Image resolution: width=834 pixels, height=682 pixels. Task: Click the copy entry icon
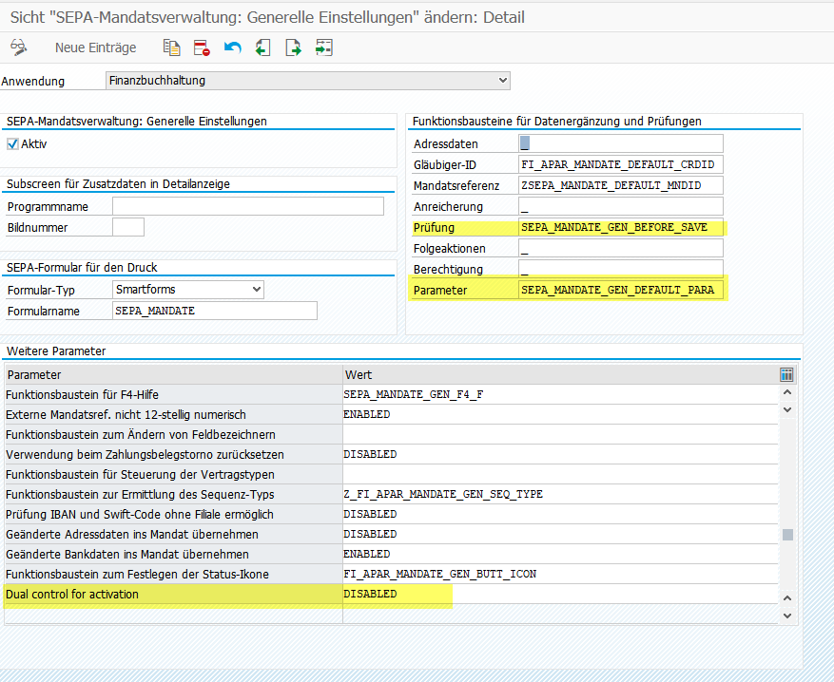171,47
